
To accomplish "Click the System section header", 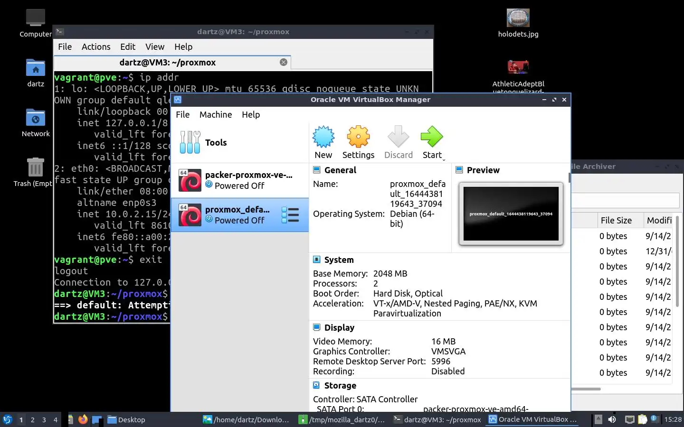I will (339, 260).
